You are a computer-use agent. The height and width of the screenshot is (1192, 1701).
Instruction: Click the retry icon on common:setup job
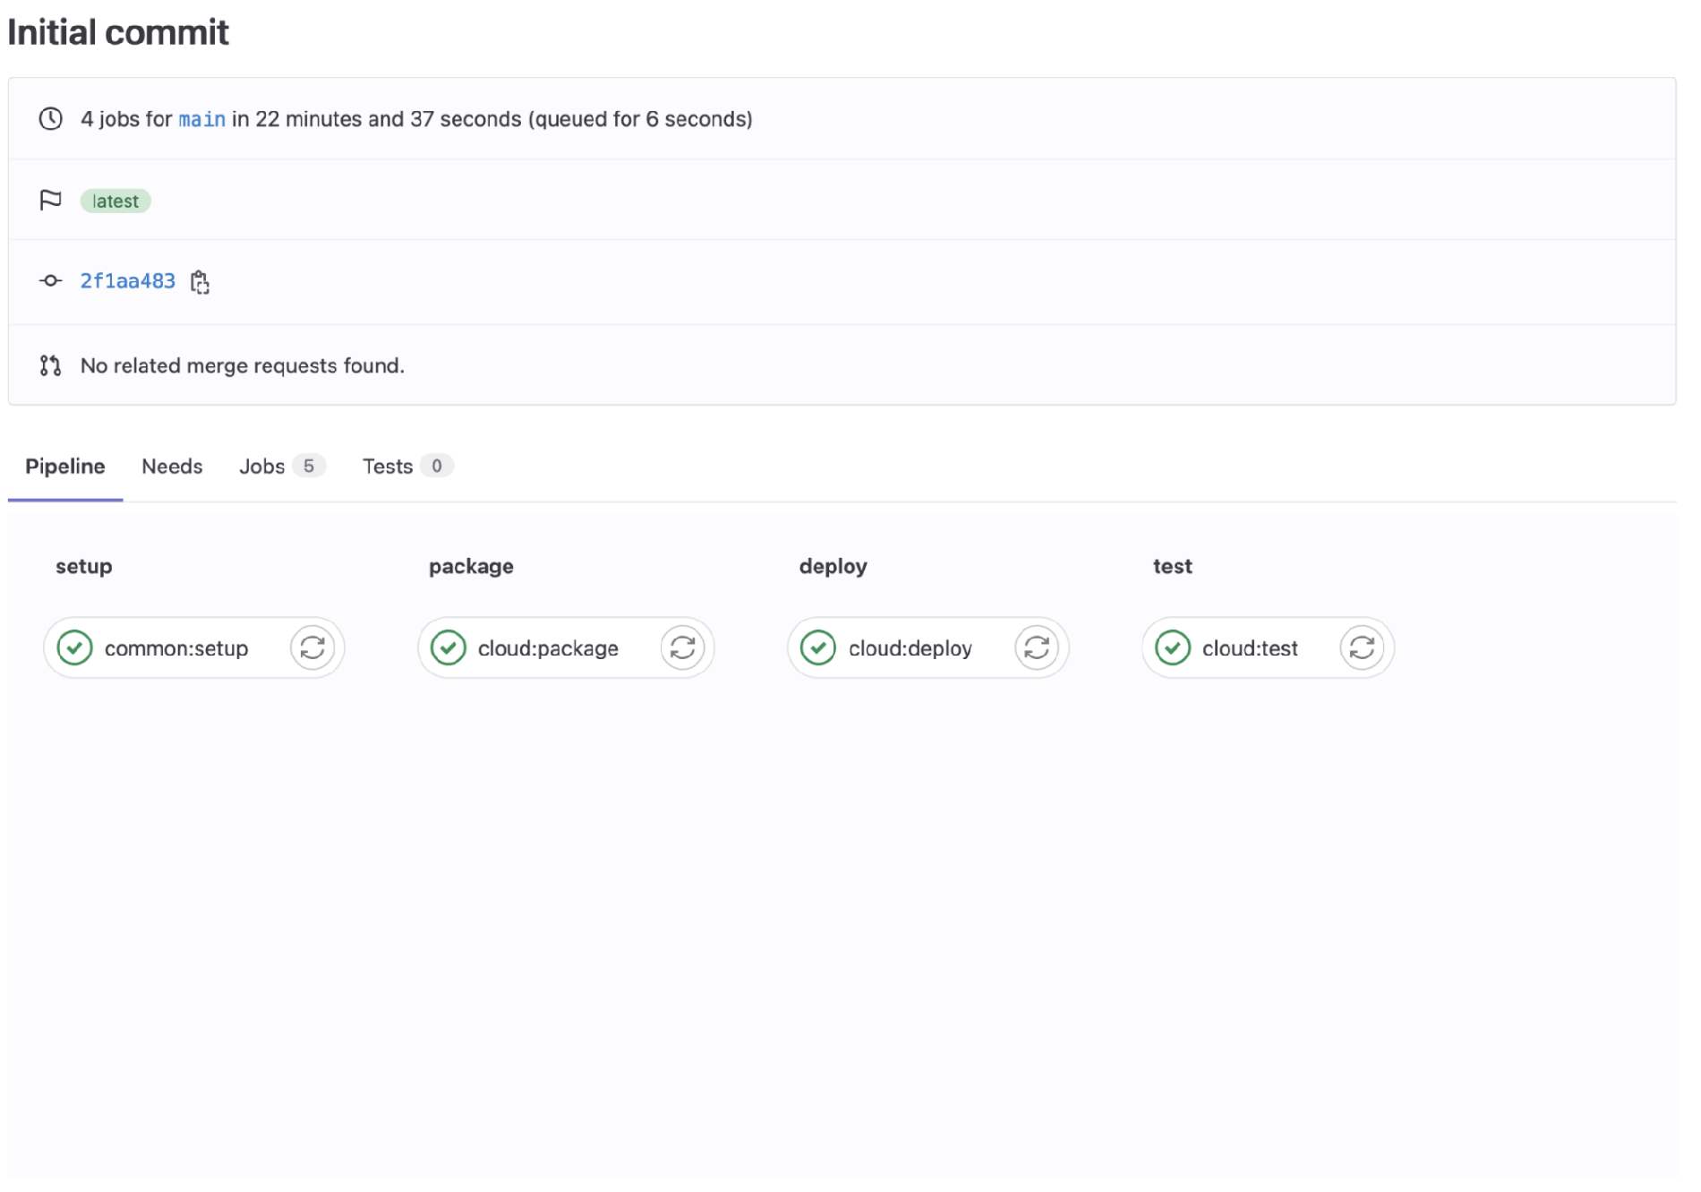tap(312, 647)
